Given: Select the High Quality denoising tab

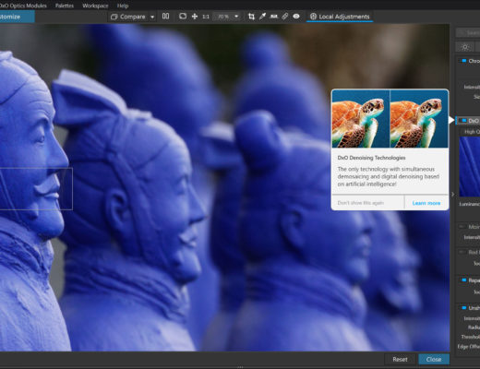Looking at the screenshot, I should 471,132.
